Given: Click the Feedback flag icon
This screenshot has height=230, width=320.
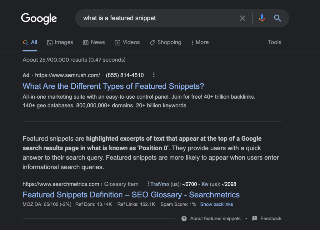Looking at the screenshot, I should 254,218.
